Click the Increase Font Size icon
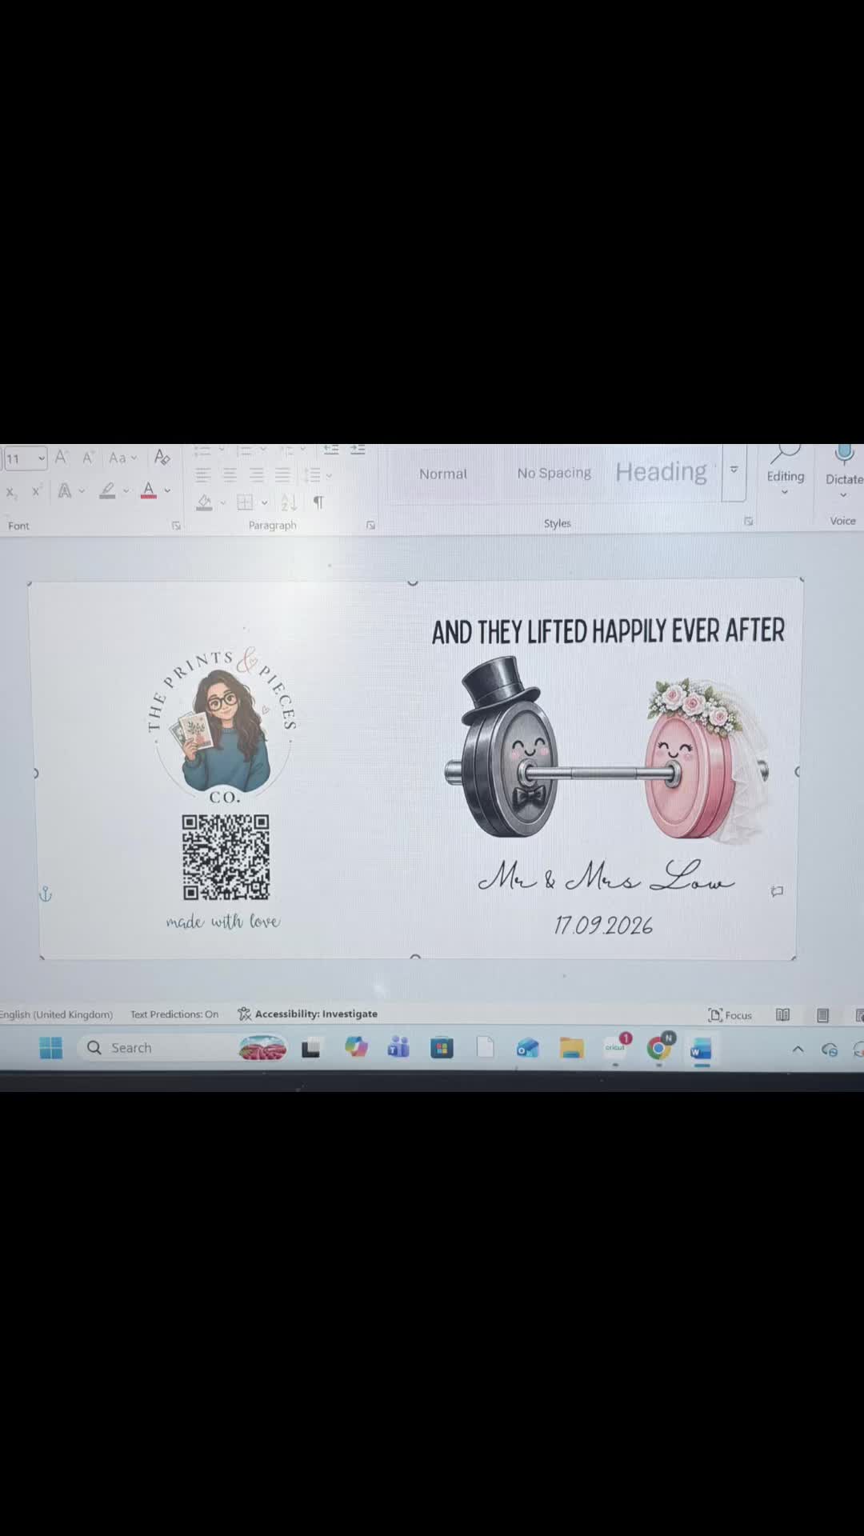 click(x=61, y=458)
